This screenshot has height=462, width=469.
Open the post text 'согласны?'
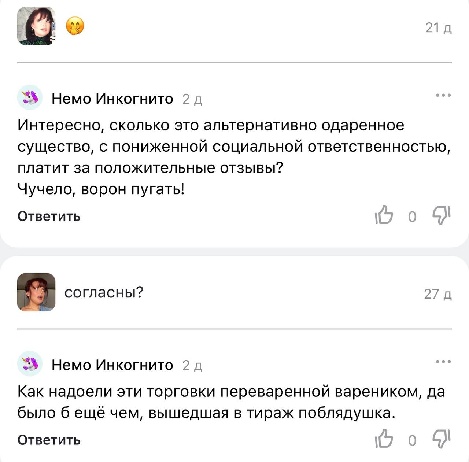click(x=104, y=292)
